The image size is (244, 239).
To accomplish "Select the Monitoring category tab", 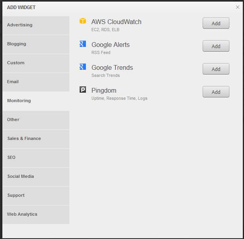I will [x=36, y=101].
